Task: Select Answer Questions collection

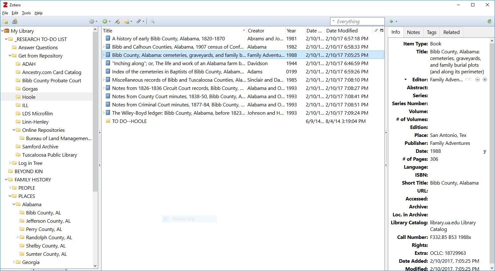Action: tap(38, 47)
